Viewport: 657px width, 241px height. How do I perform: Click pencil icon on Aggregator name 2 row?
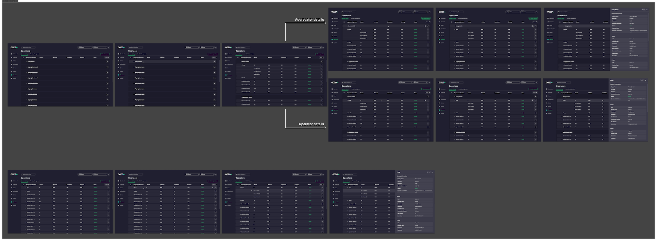click(x=107, y=67)
